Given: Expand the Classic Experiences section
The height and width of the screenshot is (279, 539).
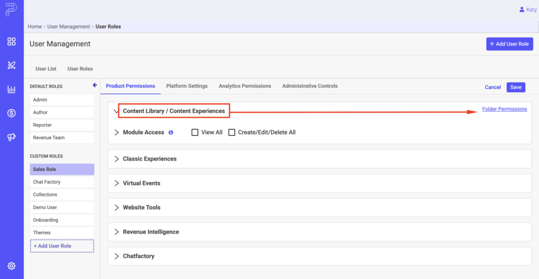Looking at the screenshot, I should coord(116,159).
